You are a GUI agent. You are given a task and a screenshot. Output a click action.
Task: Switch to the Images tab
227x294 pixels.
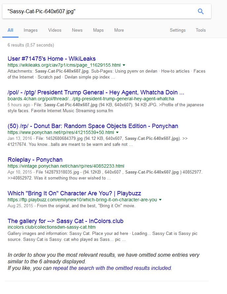pyautogui.click(x=31, y=30)
